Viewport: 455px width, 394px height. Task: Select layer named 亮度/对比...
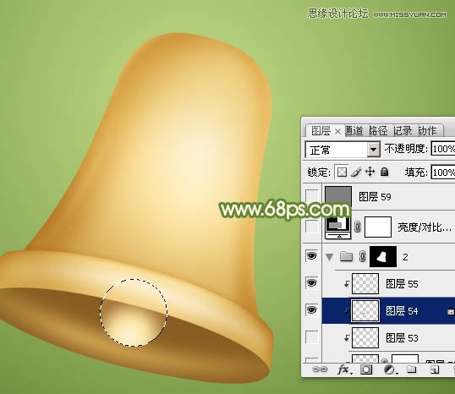(x=425, y=227)
